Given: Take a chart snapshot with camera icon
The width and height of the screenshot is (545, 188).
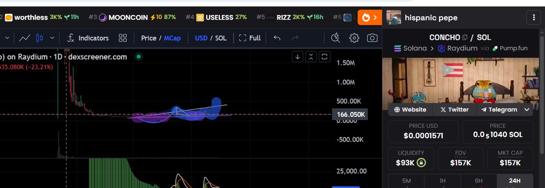Looking at the screenshot, I should [372, 38].
